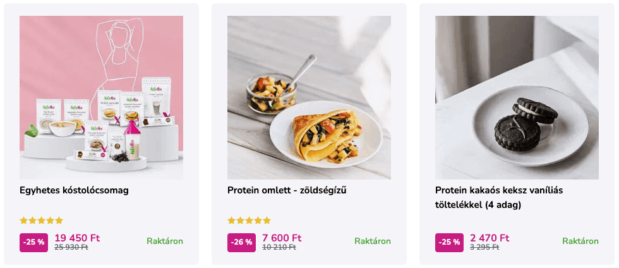Click the crossed-out 25 930 Ft price
Image resolution: width=619 pixels, height=268 pixels.
pos(71,248)
